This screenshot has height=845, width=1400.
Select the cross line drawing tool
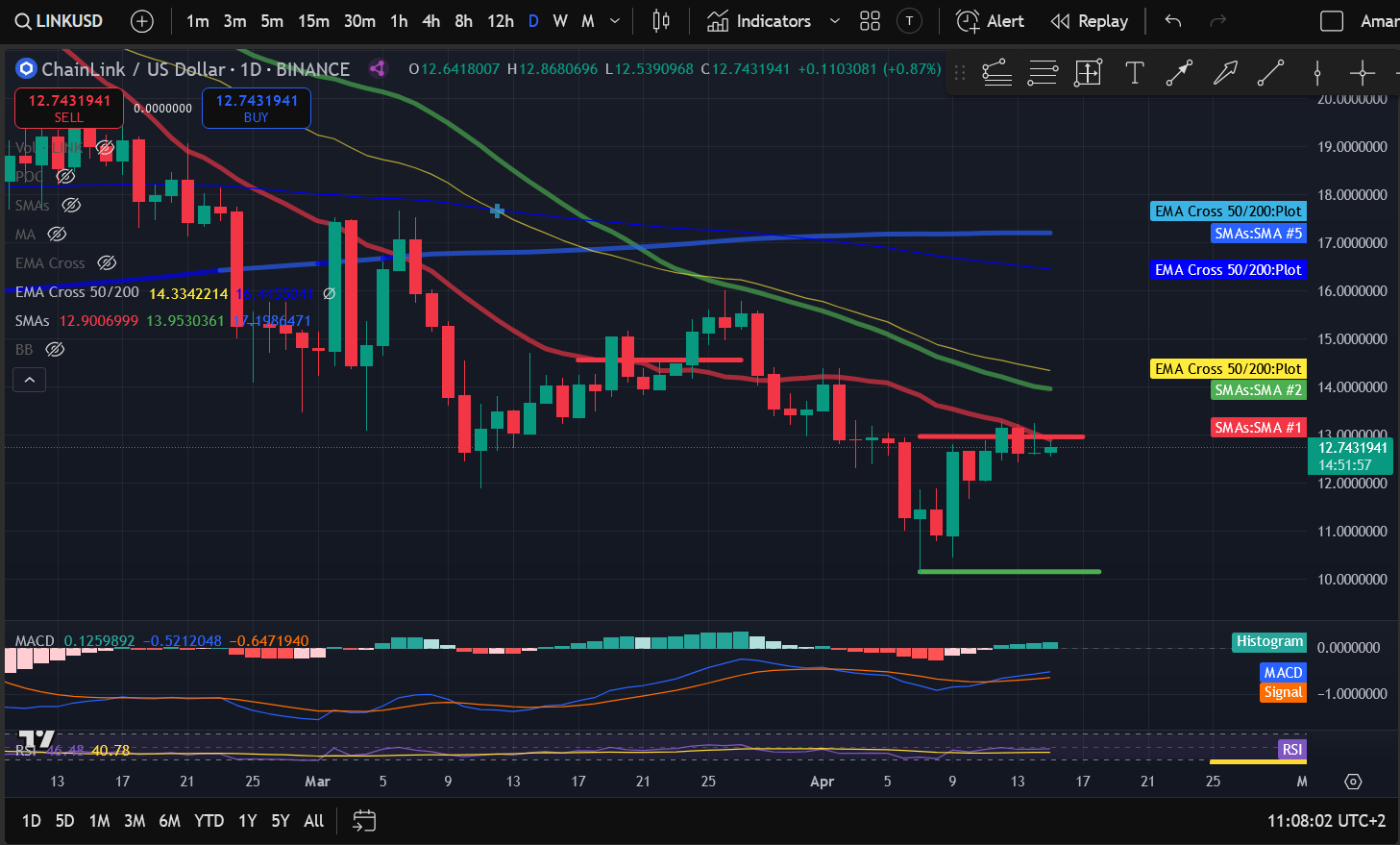point(1363,72)
